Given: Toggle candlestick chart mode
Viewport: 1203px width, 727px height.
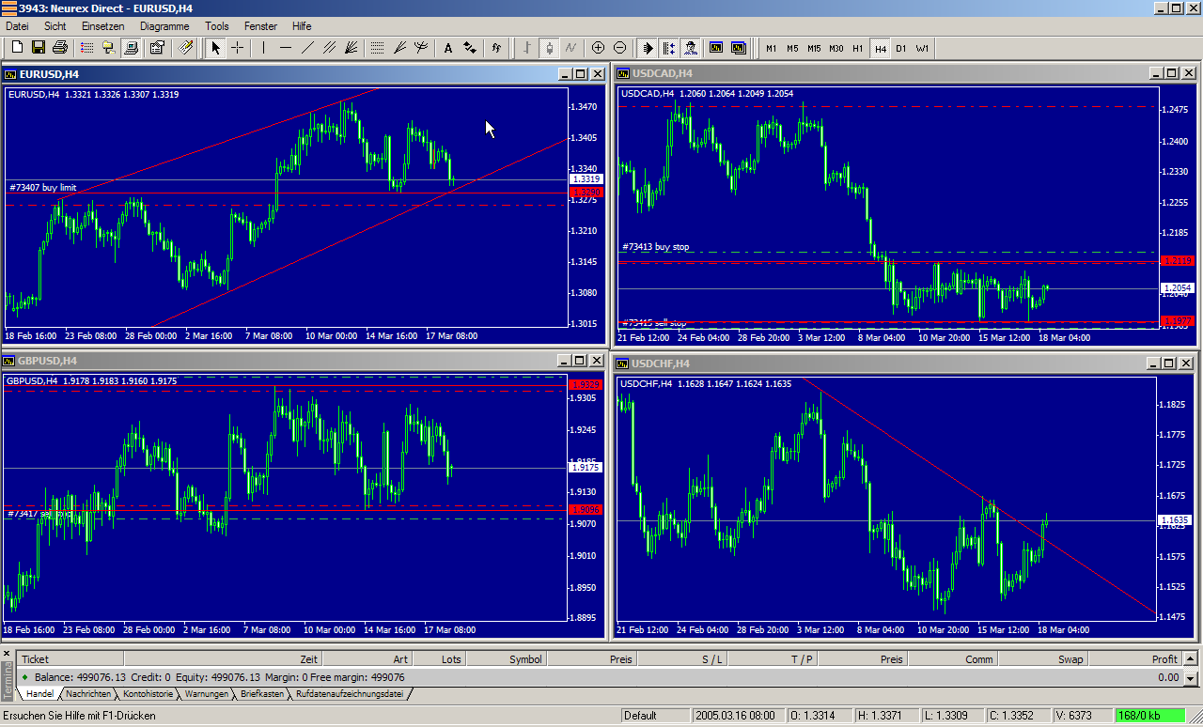Looking at the screenshot, I should pyautogui.click(x=549, y=48).
